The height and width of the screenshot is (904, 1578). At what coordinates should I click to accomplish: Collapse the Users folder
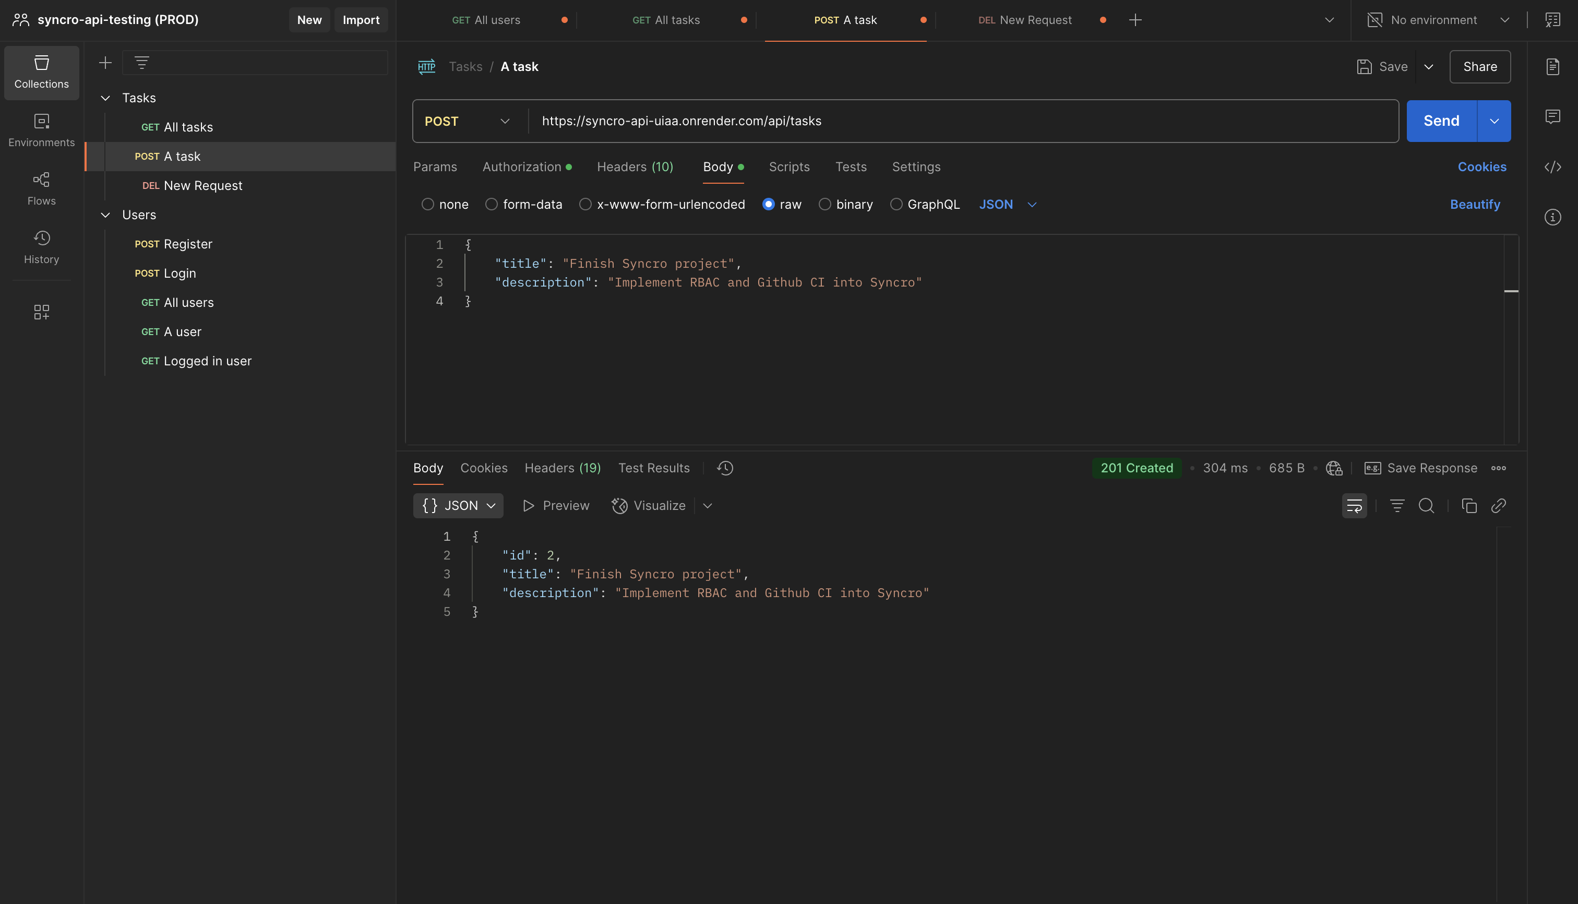pos(105,215)
